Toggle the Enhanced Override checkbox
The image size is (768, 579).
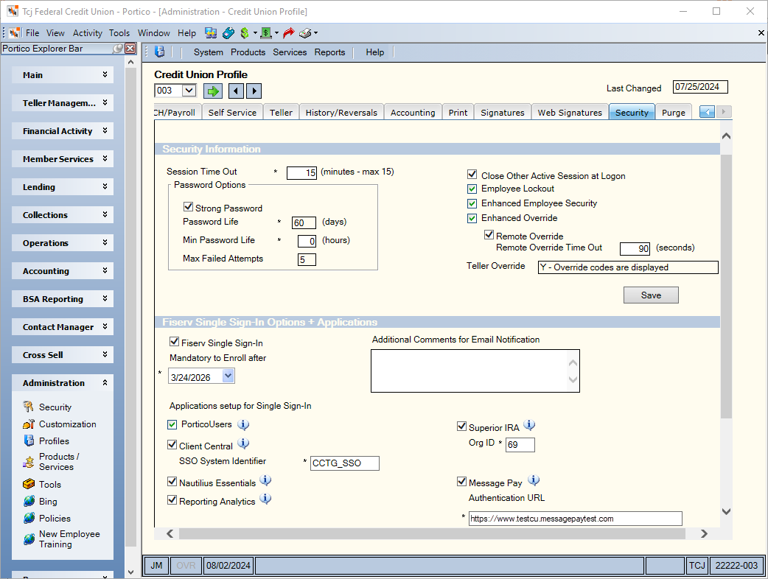click(472, 218)
